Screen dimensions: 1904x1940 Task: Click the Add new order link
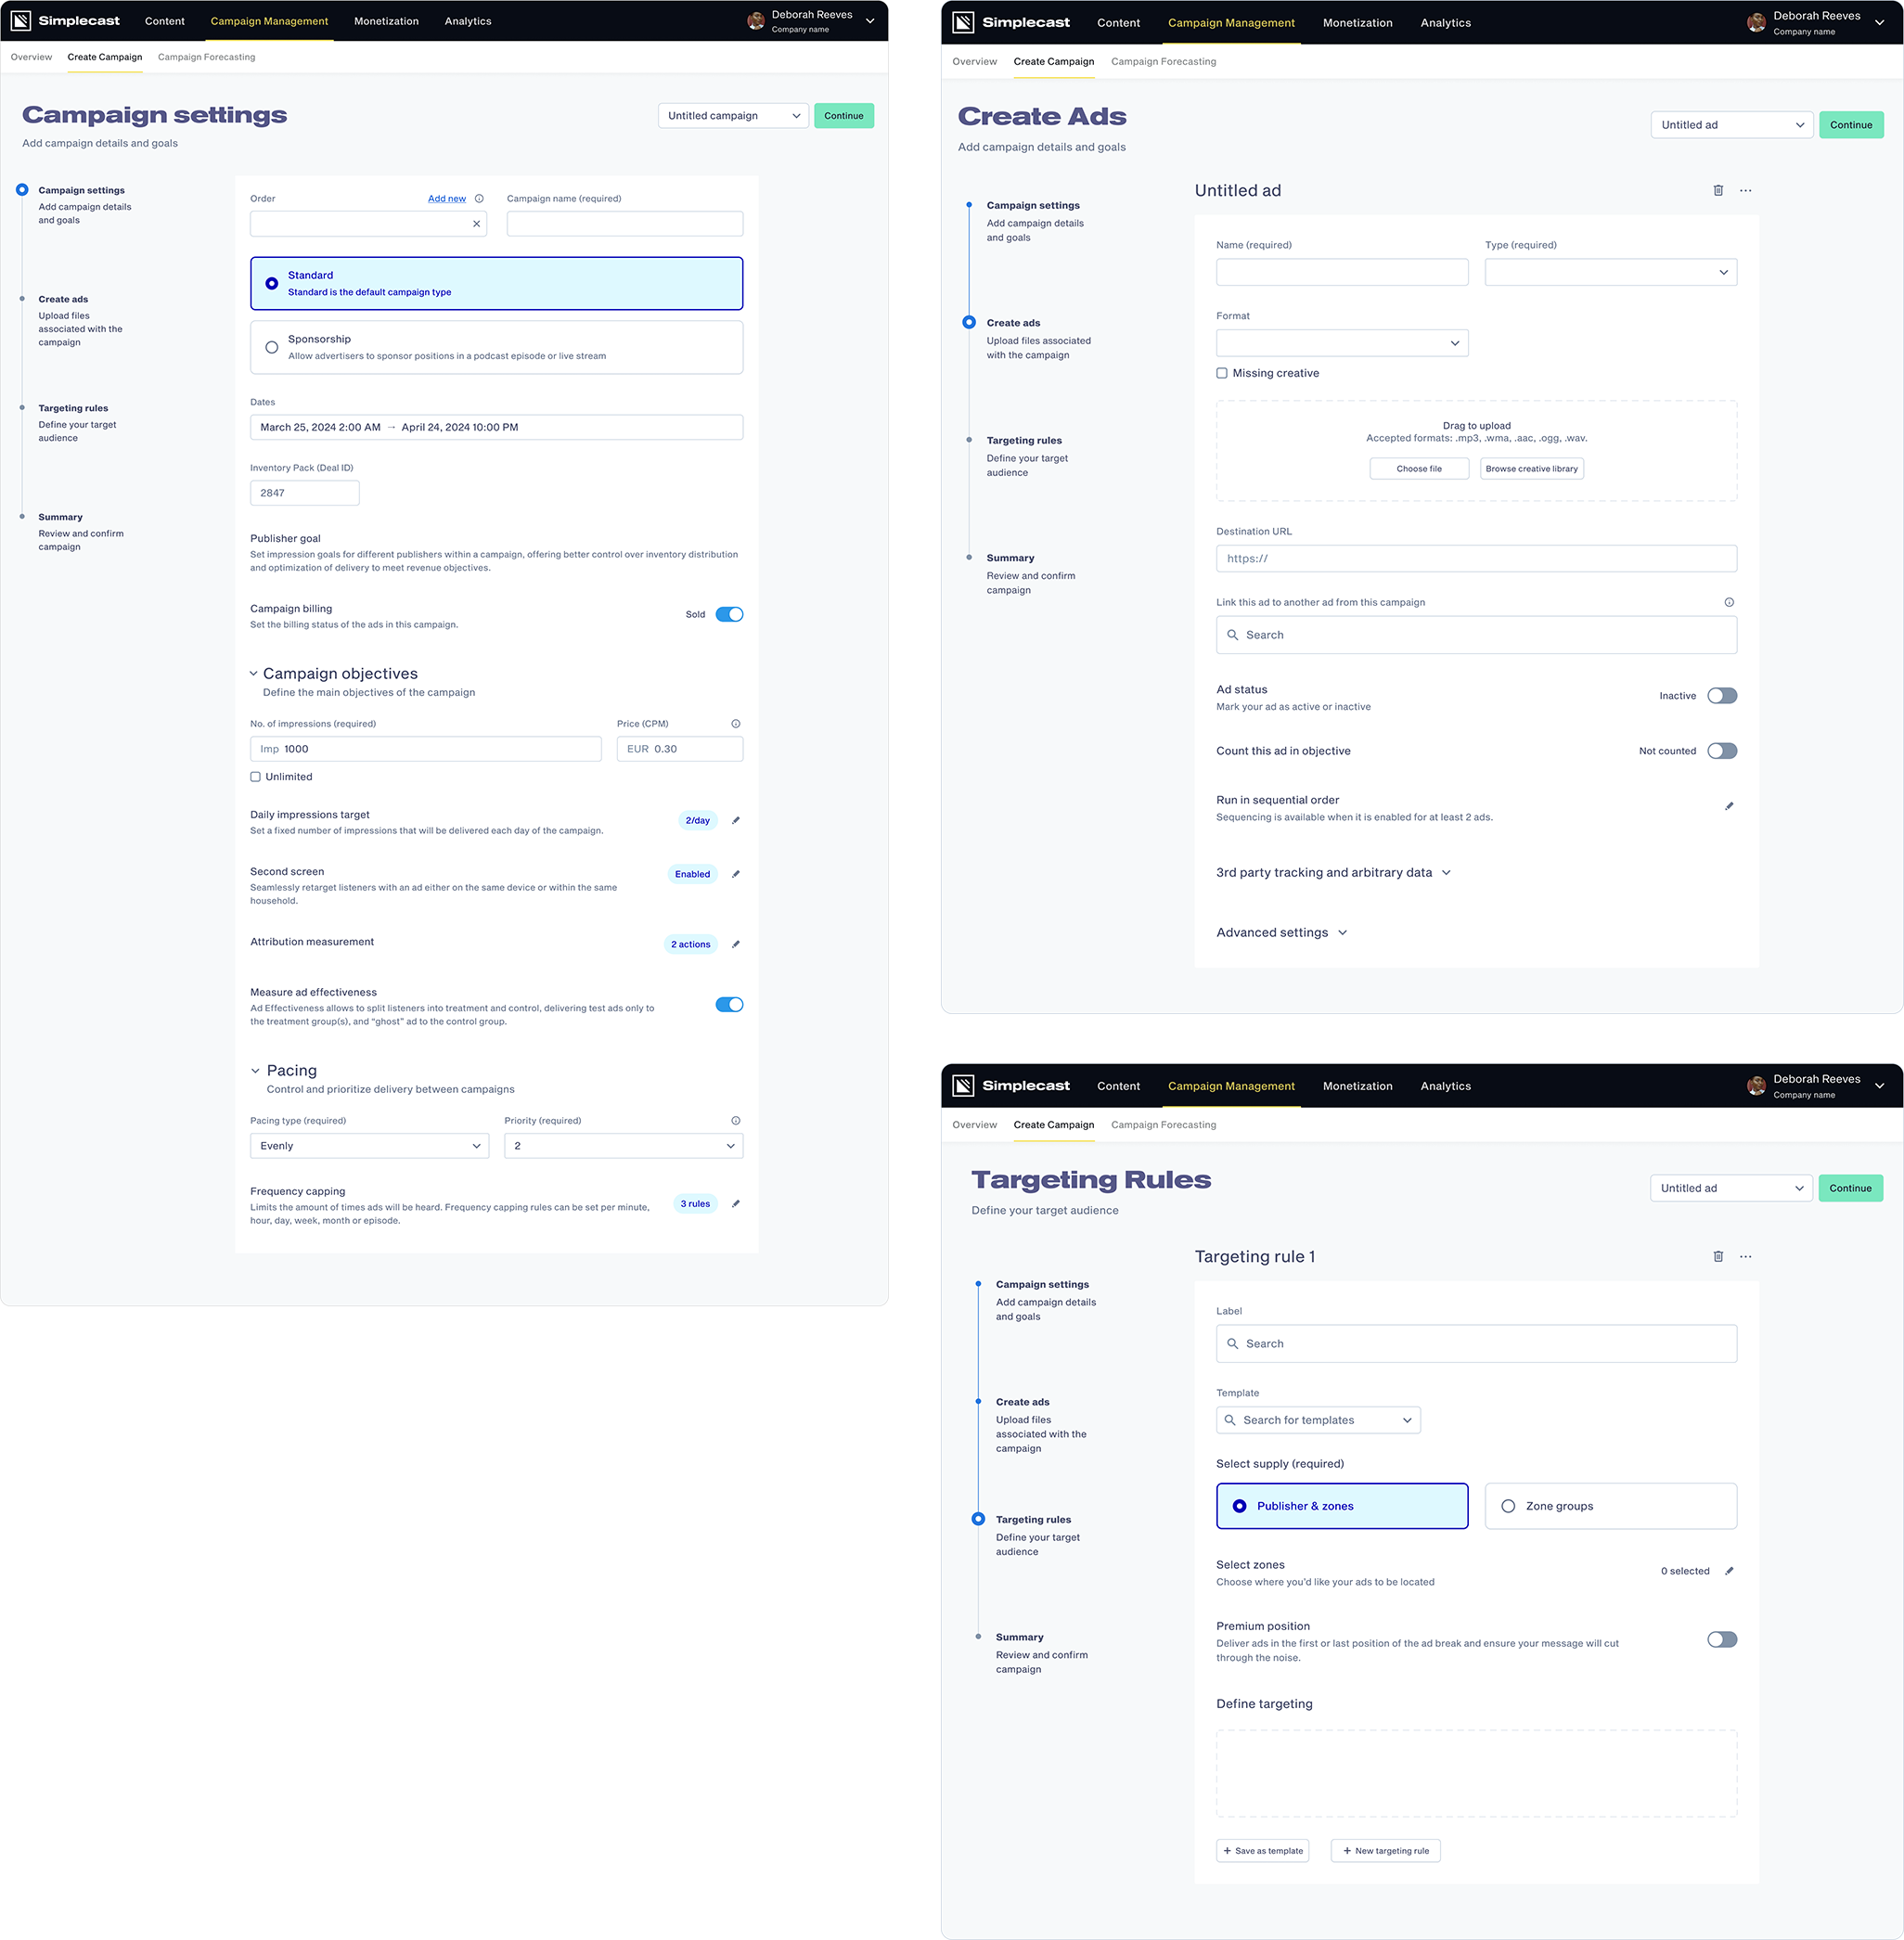click(x=446, y=199)
